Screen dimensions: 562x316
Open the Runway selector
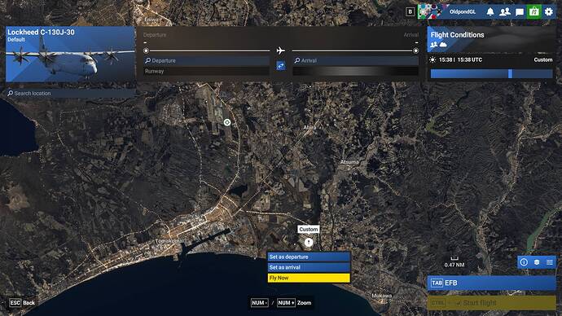tap(206, 72)
